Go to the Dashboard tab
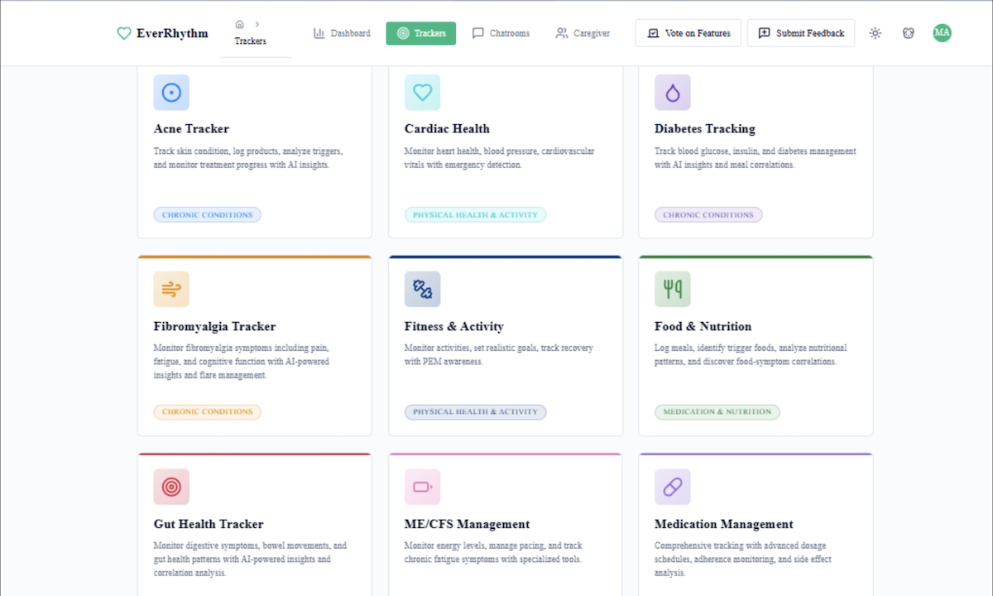This screenshot has height=596, width=993. (x=342, y=33)
